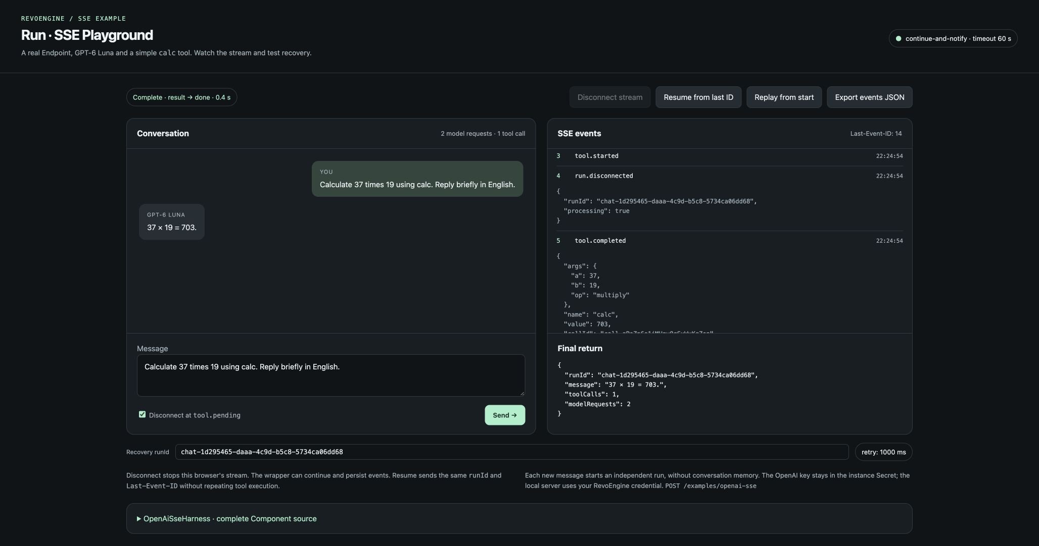Click the "value": 703 line
1039x546 pixels.
[x=587, y=324]
